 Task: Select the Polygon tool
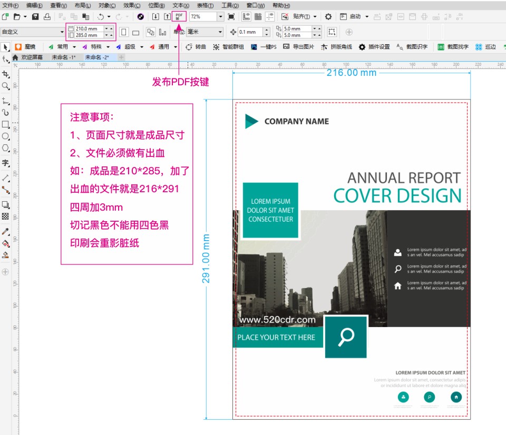pos(5,148)
